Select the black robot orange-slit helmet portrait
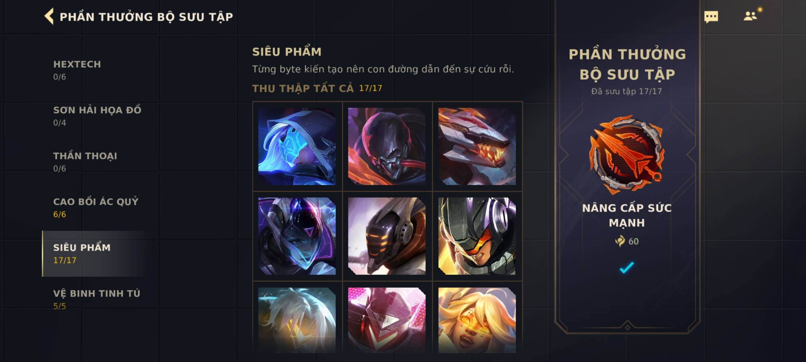Viewport: 806px width, 362px height. [x=387, y=236]
